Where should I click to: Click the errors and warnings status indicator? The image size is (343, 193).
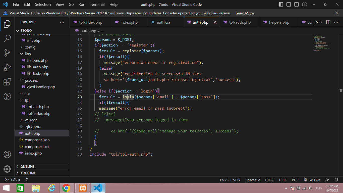(12, 180)
